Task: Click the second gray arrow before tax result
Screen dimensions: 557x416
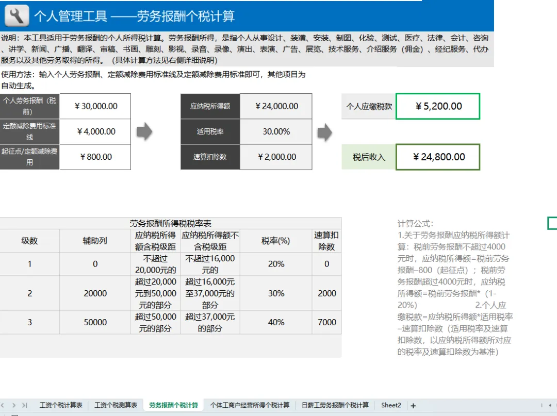Action: pos(325,132)
